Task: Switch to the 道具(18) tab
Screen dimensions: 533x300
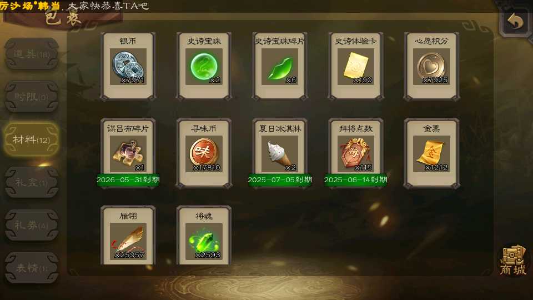Action: click(32, 54)
